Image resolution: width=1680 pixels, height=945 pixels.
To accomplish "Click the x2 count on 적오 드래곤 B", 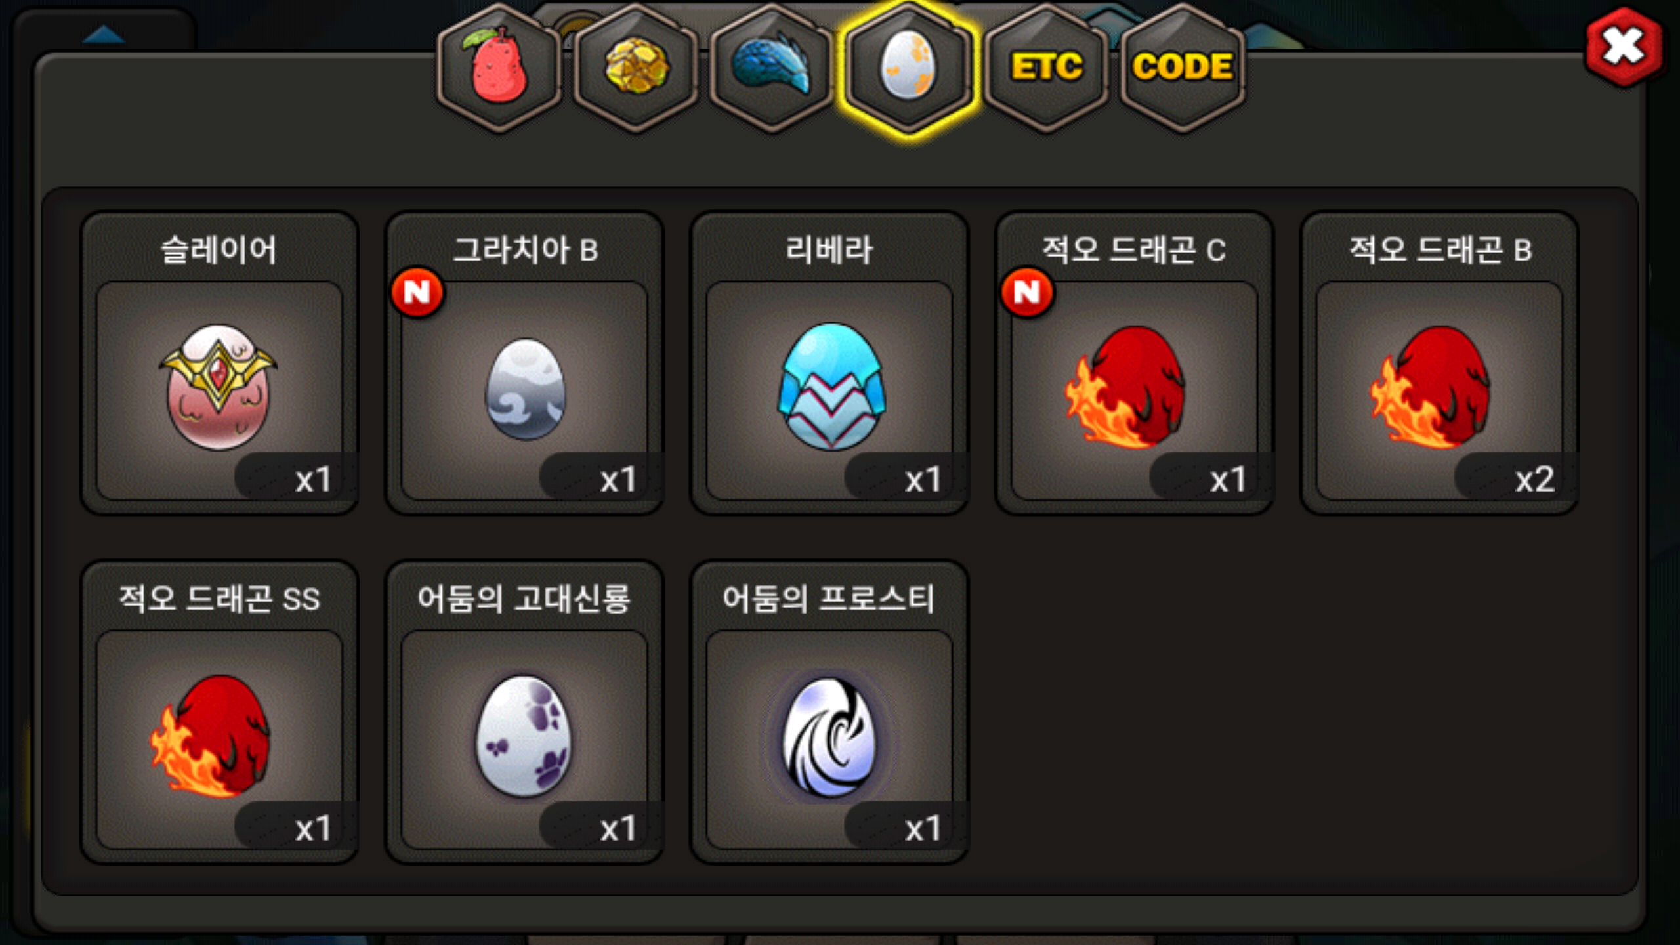I will 1534,479.
